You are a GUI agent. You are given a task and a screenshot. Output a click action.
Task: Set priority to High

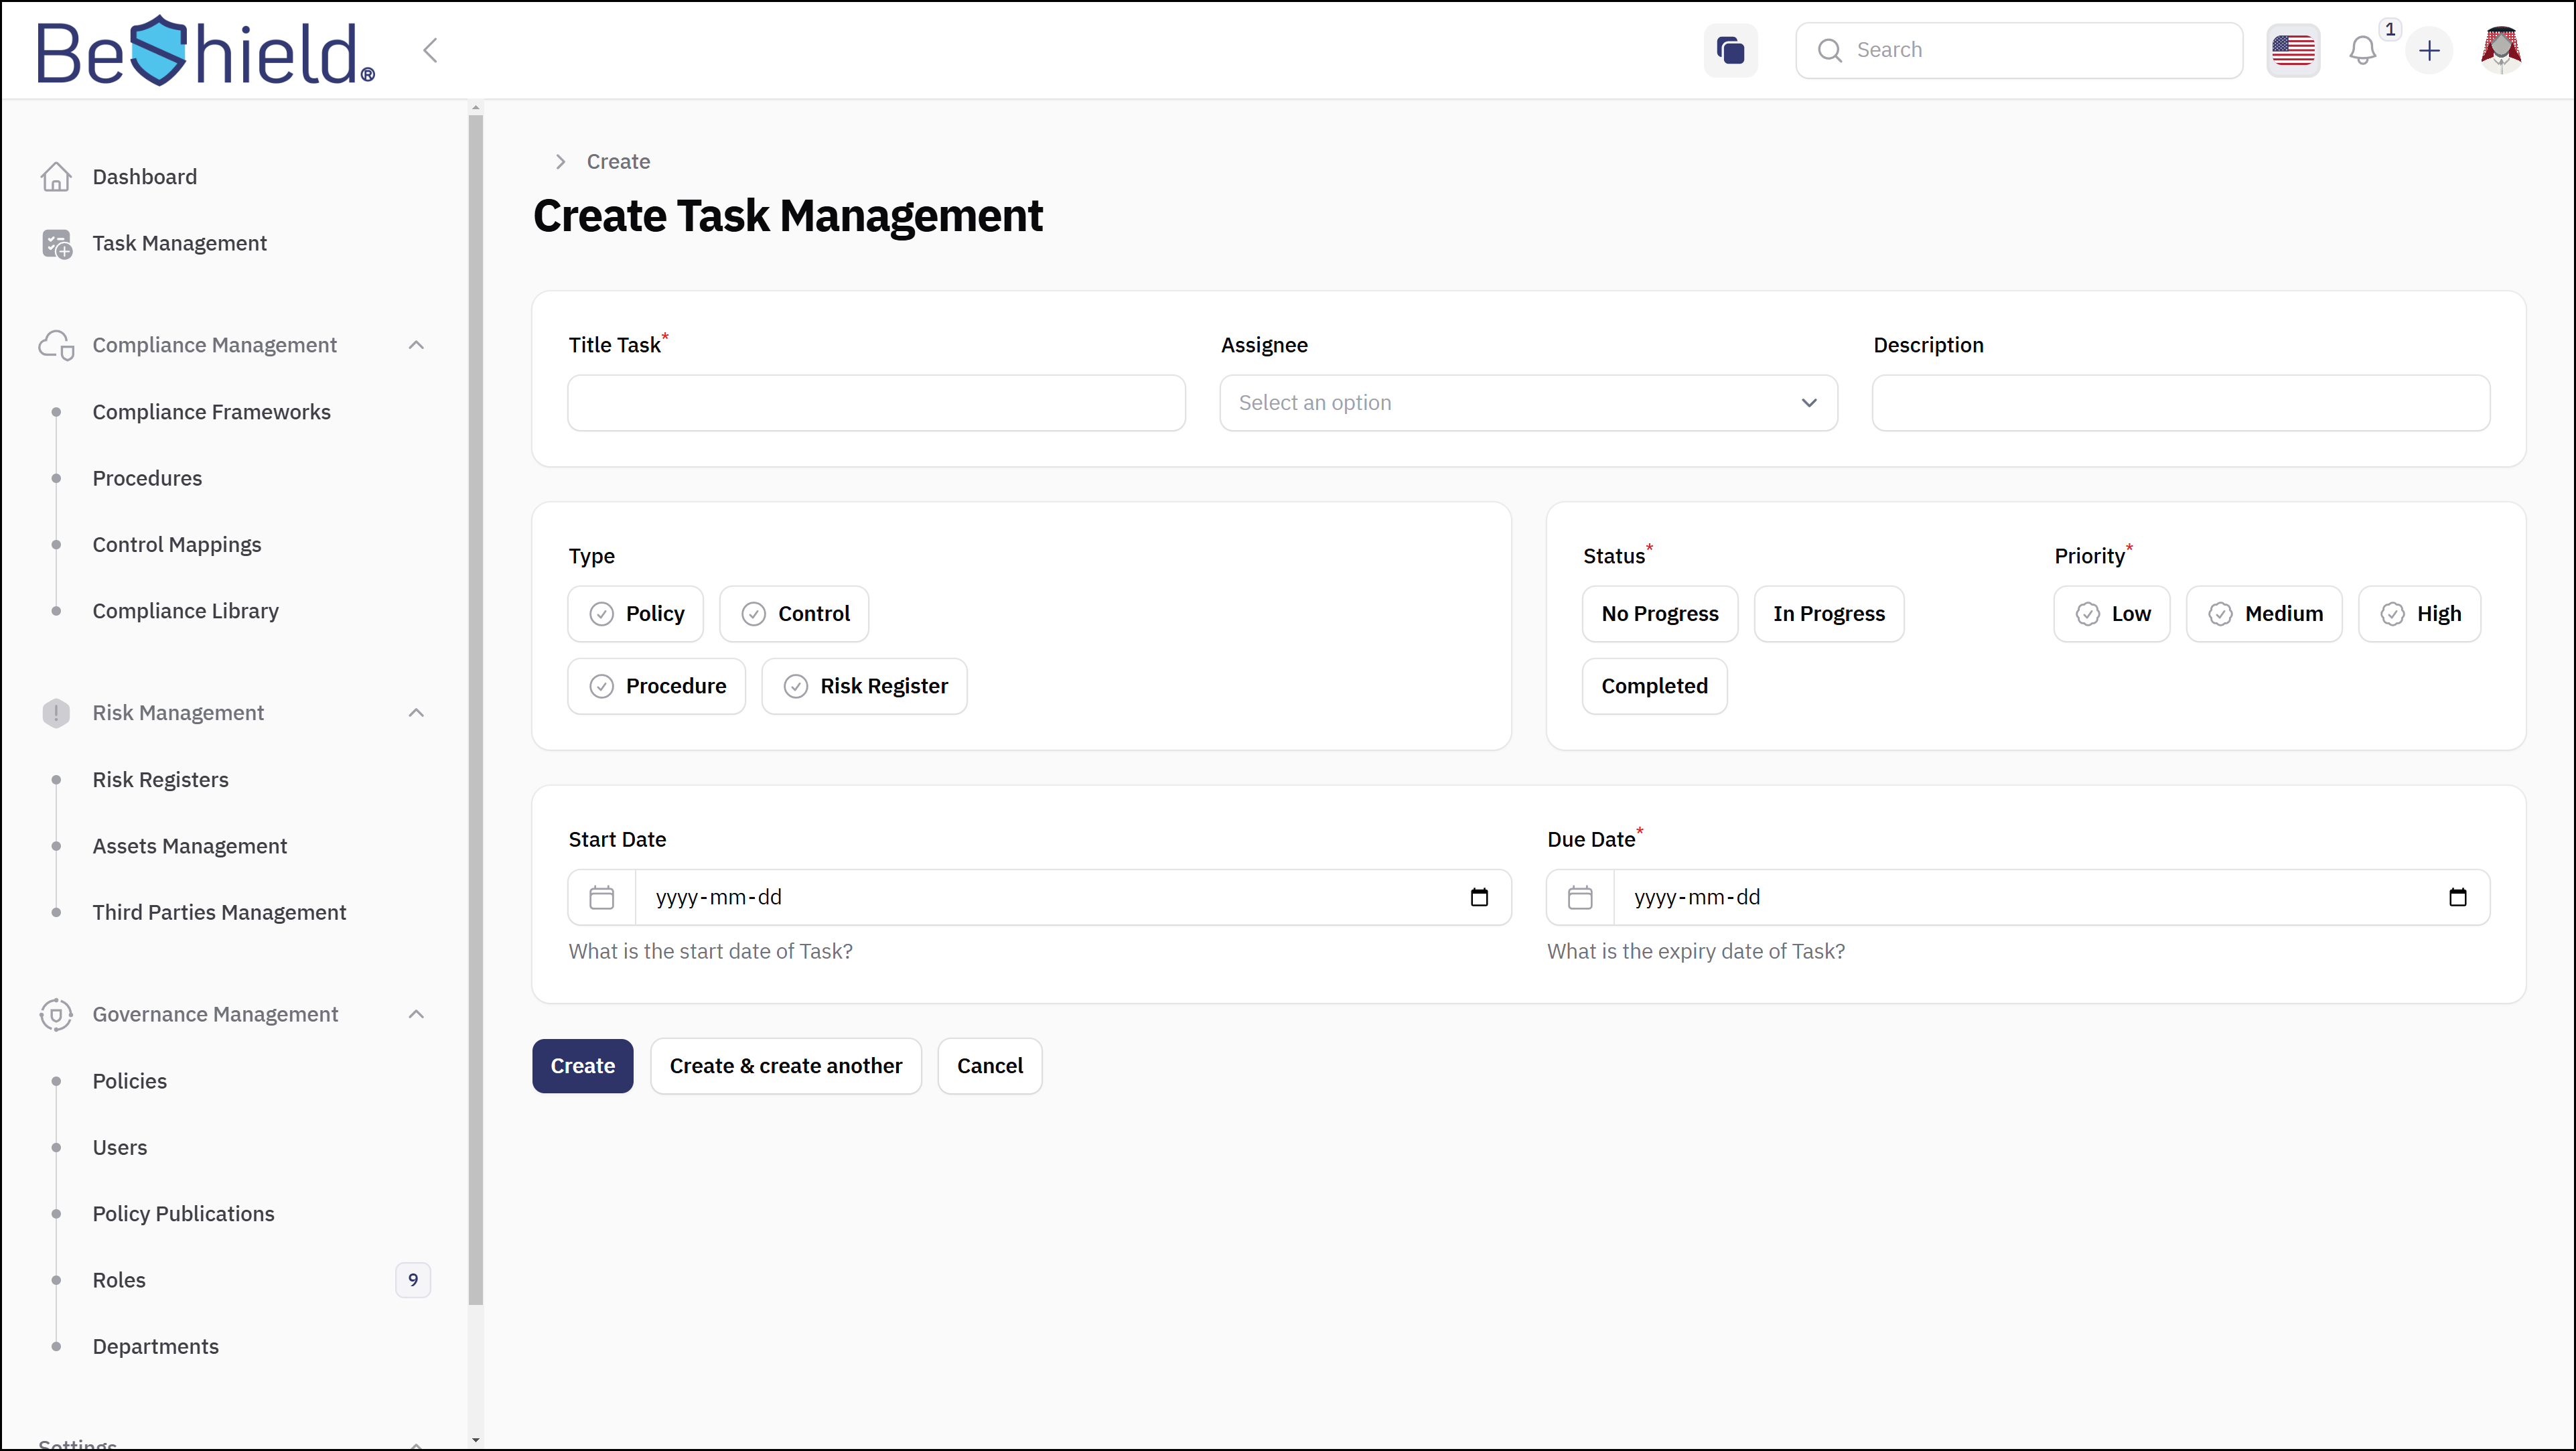click(2420, 614)
